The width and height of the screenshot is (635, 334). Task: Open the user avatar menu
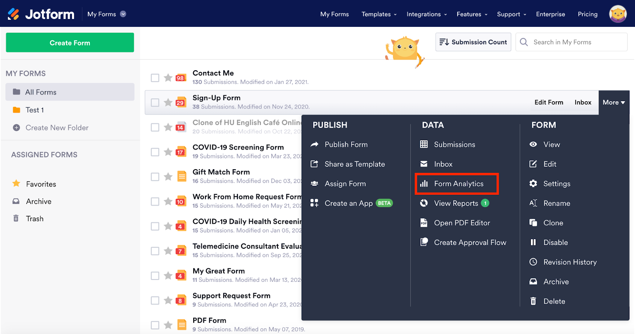[x=618, y=14]
